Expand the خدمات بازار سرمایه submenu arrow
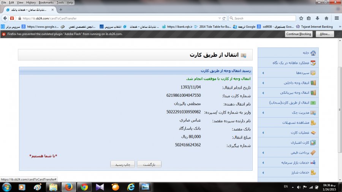This screenshot has width=342, height=192. (263, 163)
